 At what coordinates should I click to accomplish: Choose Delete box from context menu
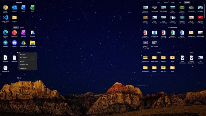pos(27,68)
